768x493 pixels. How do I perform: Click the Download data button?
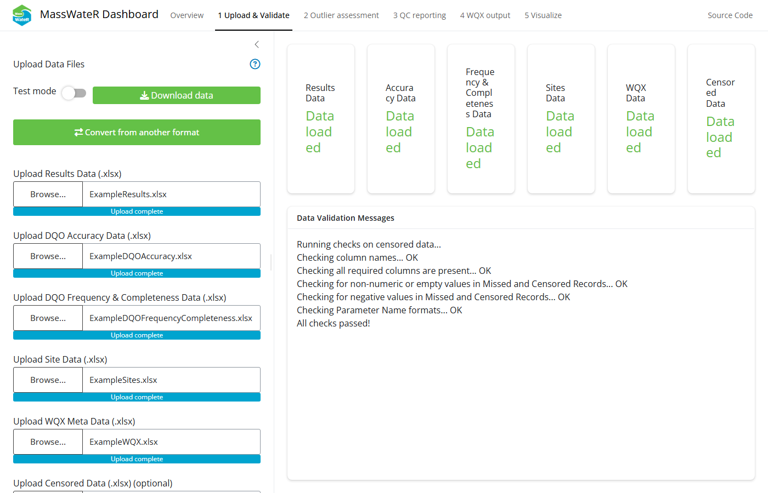pyautogui.click(x=177, y=95)
